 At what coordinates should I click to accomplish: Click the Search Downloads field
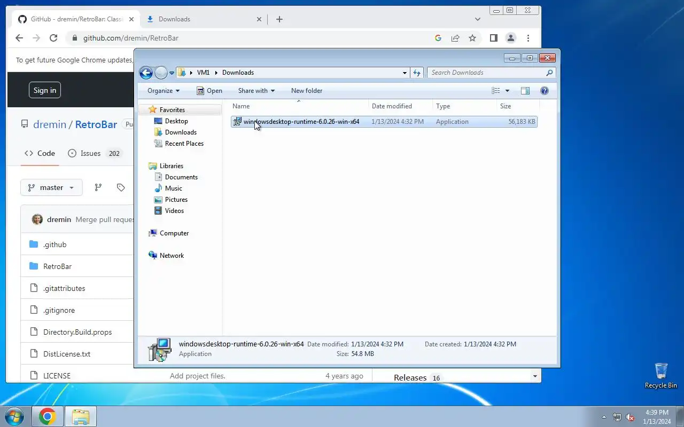click(491, 73)
